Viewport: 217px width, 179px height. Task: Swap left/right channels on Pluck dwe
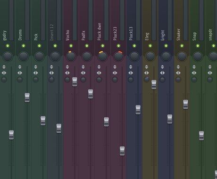point(99,73)
